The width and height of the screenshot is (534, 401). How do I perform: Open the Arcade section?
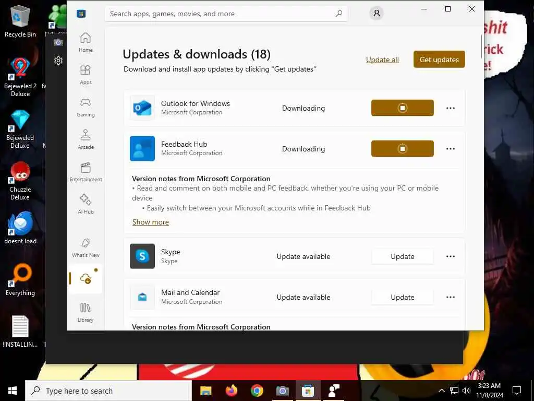[x=86, y=139]
